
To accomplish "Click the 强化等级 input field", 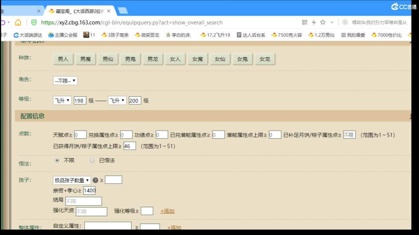I will click(147, 211).
